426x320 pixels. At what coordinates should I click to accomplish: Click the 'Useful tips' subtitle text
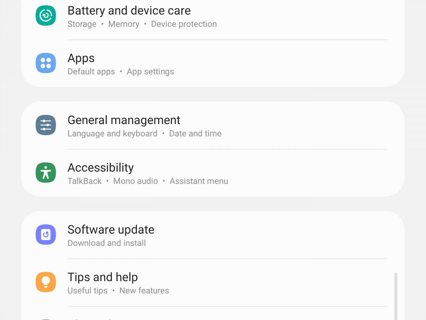point(87,291)
